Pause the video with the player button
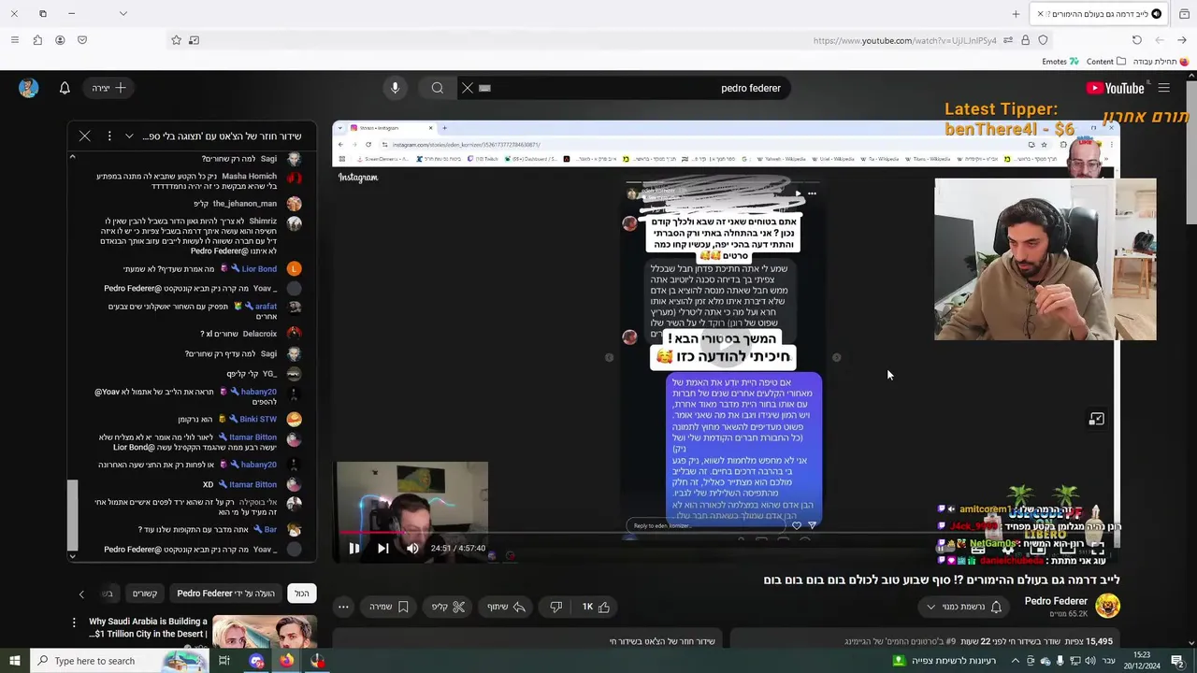Image resolution: width=1197 pixels, height=673 pixels. click(x=354, y=549)
